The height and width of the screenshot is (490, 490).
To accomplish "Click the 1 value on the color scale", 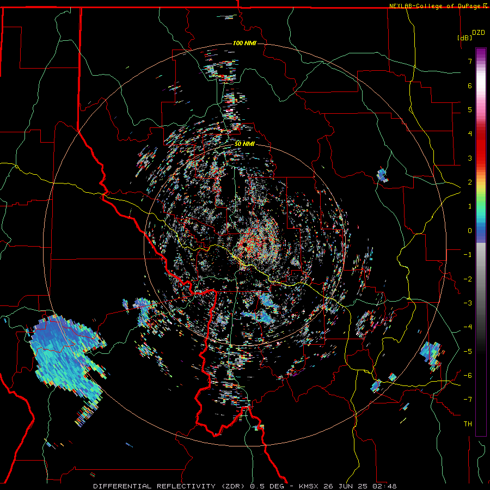I will [x=470, y=206].
